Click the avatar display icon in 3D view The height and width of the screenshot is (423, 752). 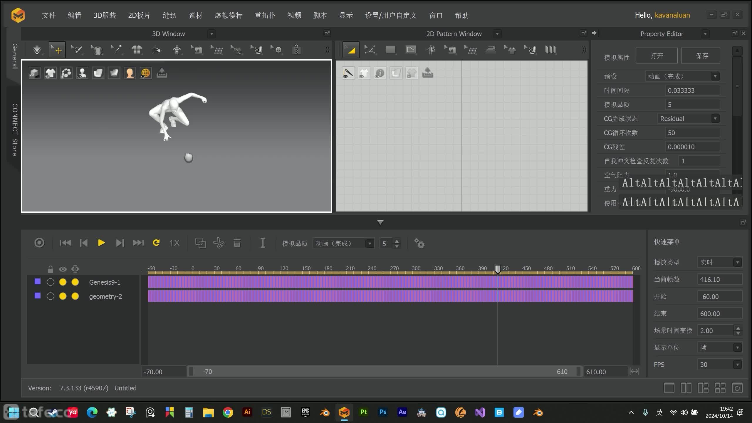(82, 73)
